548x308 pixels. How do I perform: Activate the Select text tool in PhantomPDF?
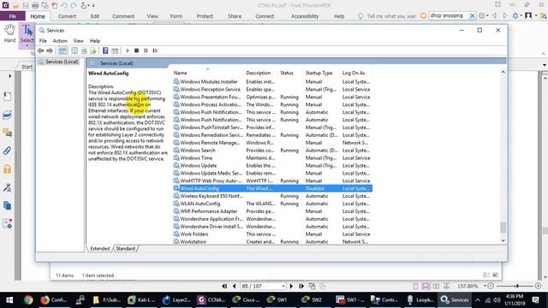click(x=27, y=34)
